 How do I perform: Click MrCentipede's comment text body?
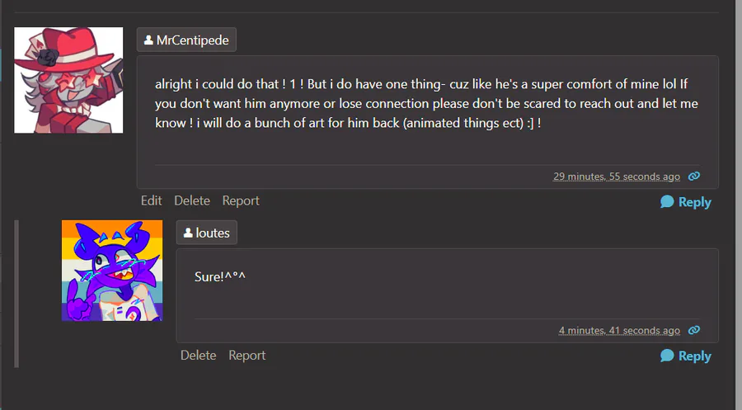(412, 103)
